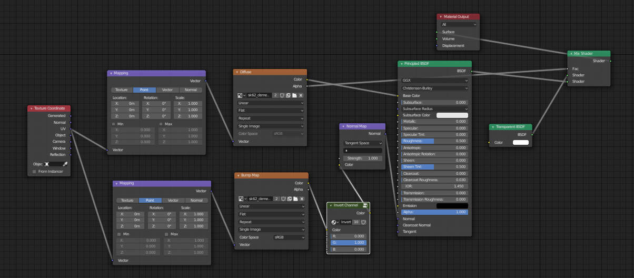Click UV map name field in Normal Map node
Image resolution: width=634 pixels, height=278 pixels.
click(363, 151)
